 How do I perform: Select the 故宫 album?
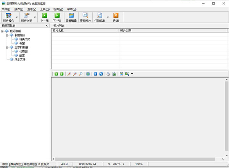pos(22,55)
